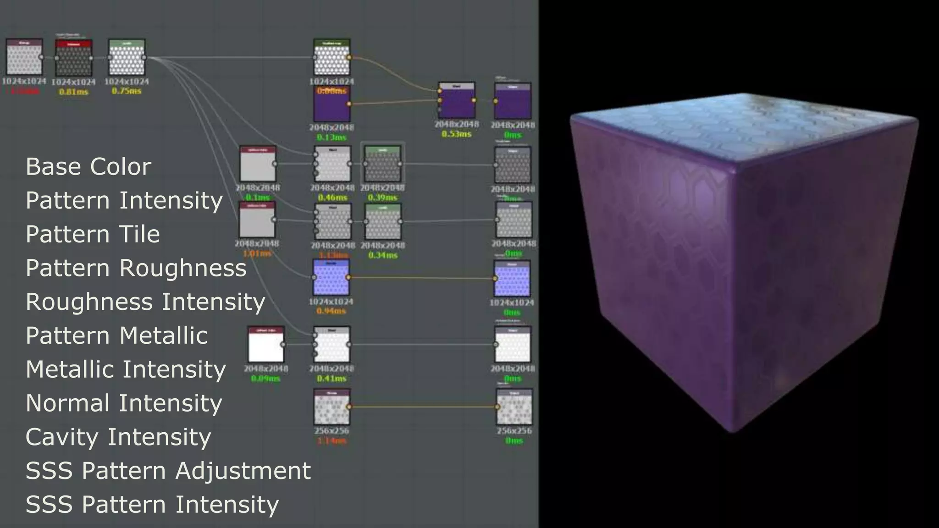
Task: Select the gradient map node with white hexagons
Action: [332, 58]
